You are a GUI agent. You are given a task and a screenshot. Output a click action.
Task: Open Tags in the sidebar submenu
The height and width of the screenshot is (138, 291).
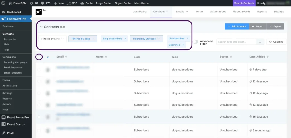(7, 50)
